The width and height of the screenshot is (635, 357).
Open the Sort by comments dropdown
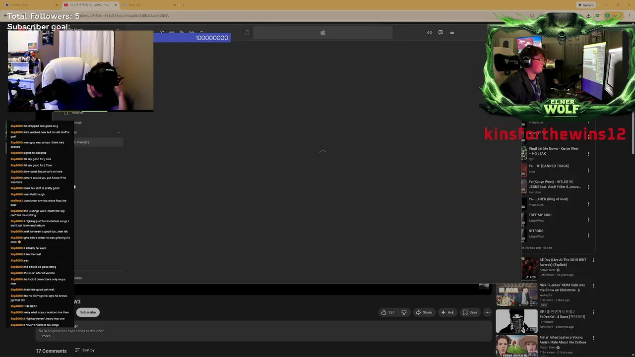pyautogui.click(x=85, y=350)
